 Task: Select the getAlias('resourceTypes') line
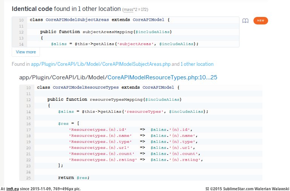pos(133,112)
